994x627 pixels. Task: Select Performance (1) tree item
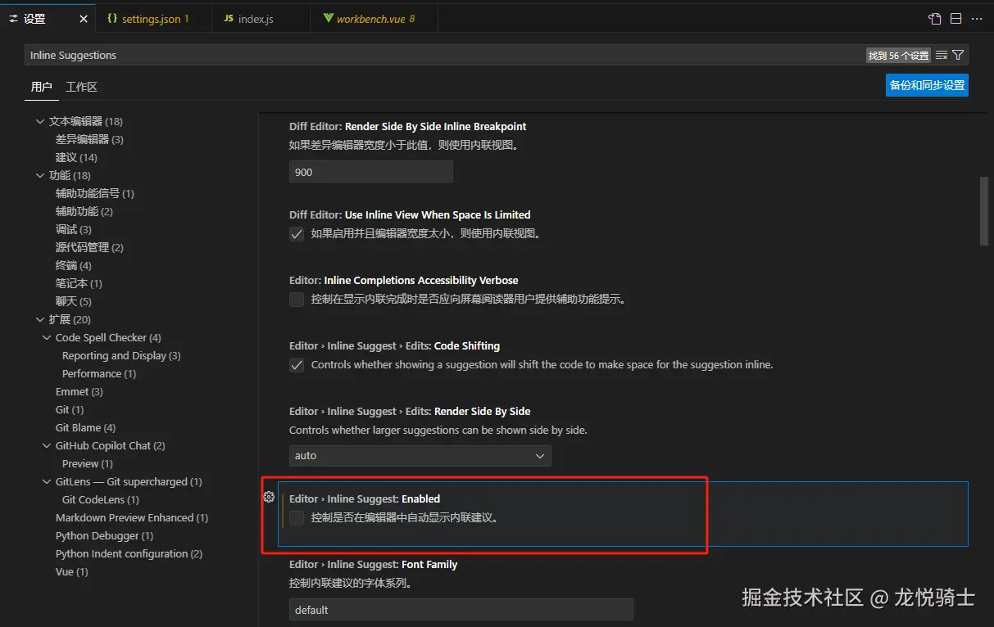[x=99, y=373]
